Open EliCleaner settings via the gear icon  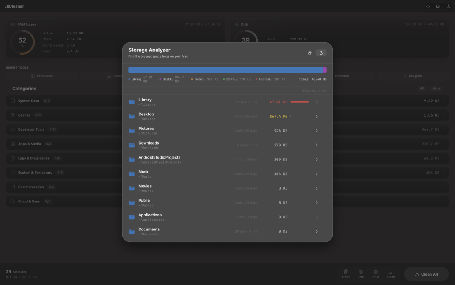(x=438, y=6)
